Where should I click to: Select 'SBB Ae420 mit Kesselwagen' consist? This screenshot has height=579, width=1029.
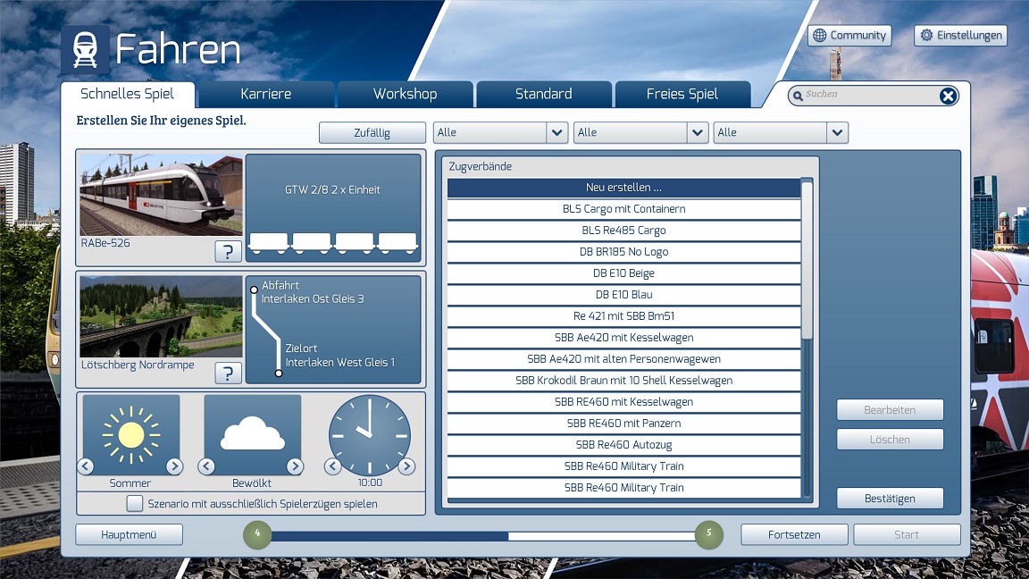pos(623,338)
